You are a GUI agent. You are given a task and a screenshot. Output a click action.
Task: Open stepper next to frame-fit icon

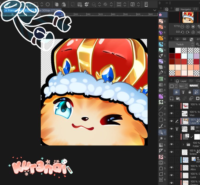[x=125, y=4]
